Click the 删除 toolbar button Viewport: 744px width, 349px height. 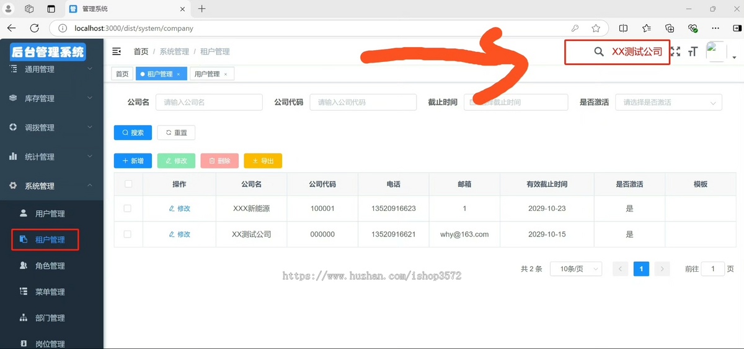click(x=219, y=161)
